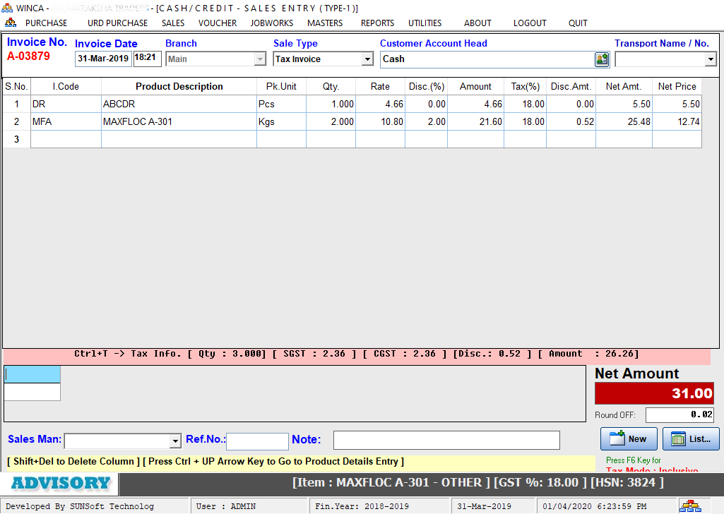Screen dimensions: 724x514
Task: Click the Fin.Year: 2018-2019 status entry
Action: coord(379,506)
